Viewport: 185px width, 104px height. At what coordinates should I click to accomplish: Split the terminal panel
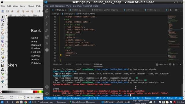tap(170, 64)
